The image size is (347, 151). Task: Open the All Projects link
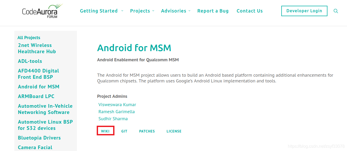point(29,38)
